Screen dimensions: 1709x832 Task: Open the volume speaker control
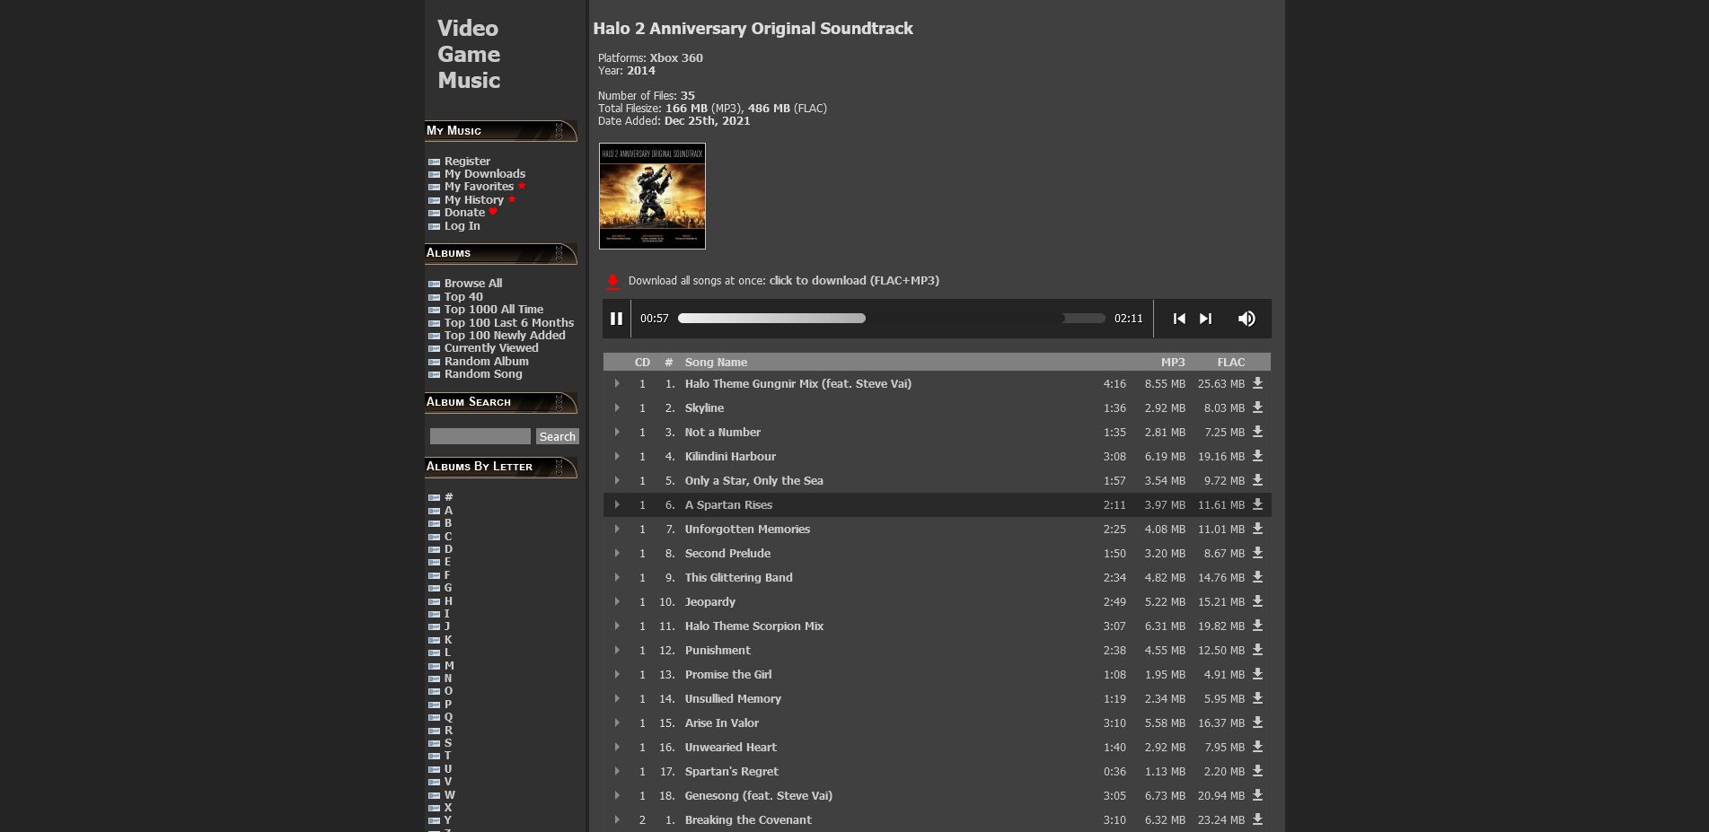click(1247, 319)
